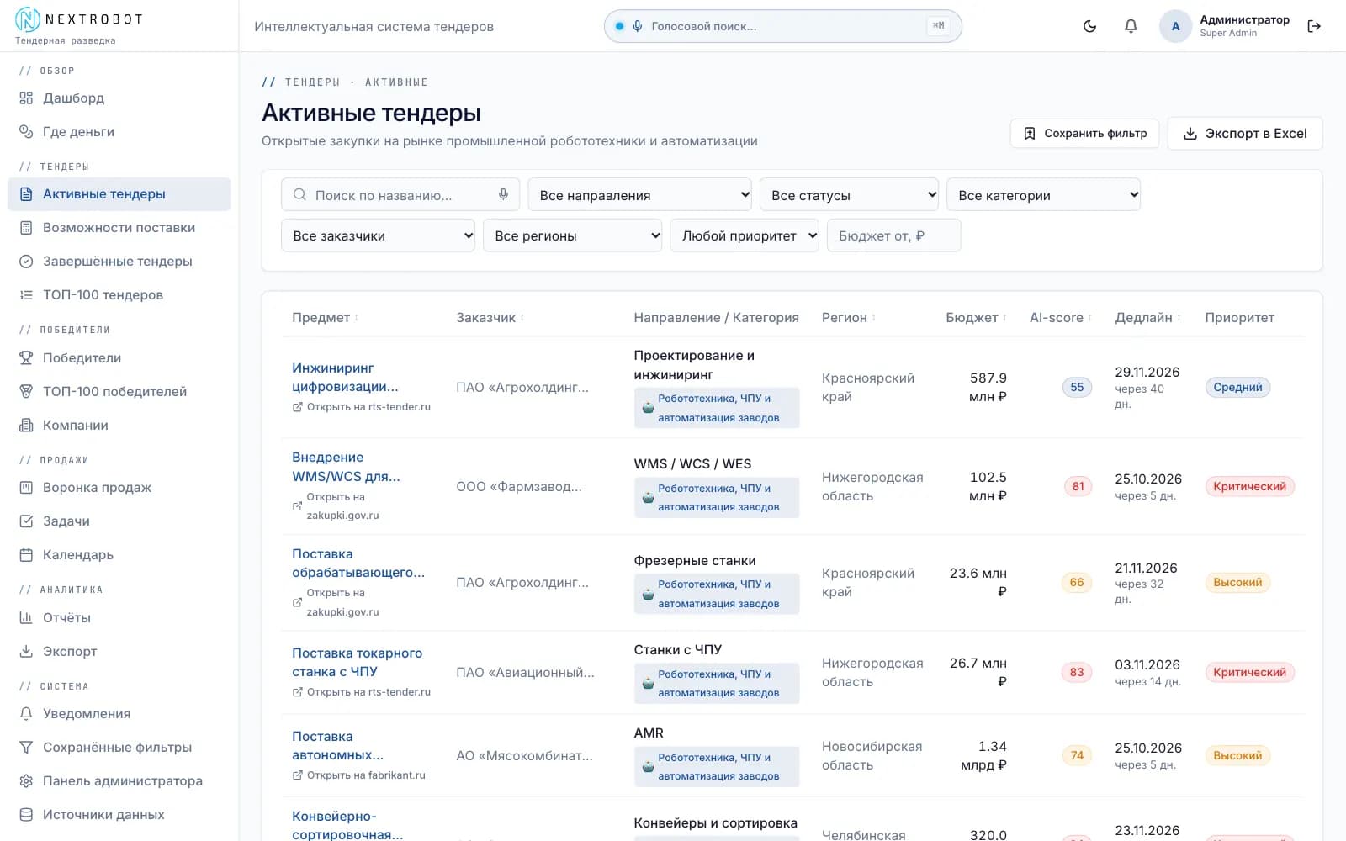This screenshot has width=1346, height=841.
Task: Click the Поиск по названию input field
Action: (400, 194)
